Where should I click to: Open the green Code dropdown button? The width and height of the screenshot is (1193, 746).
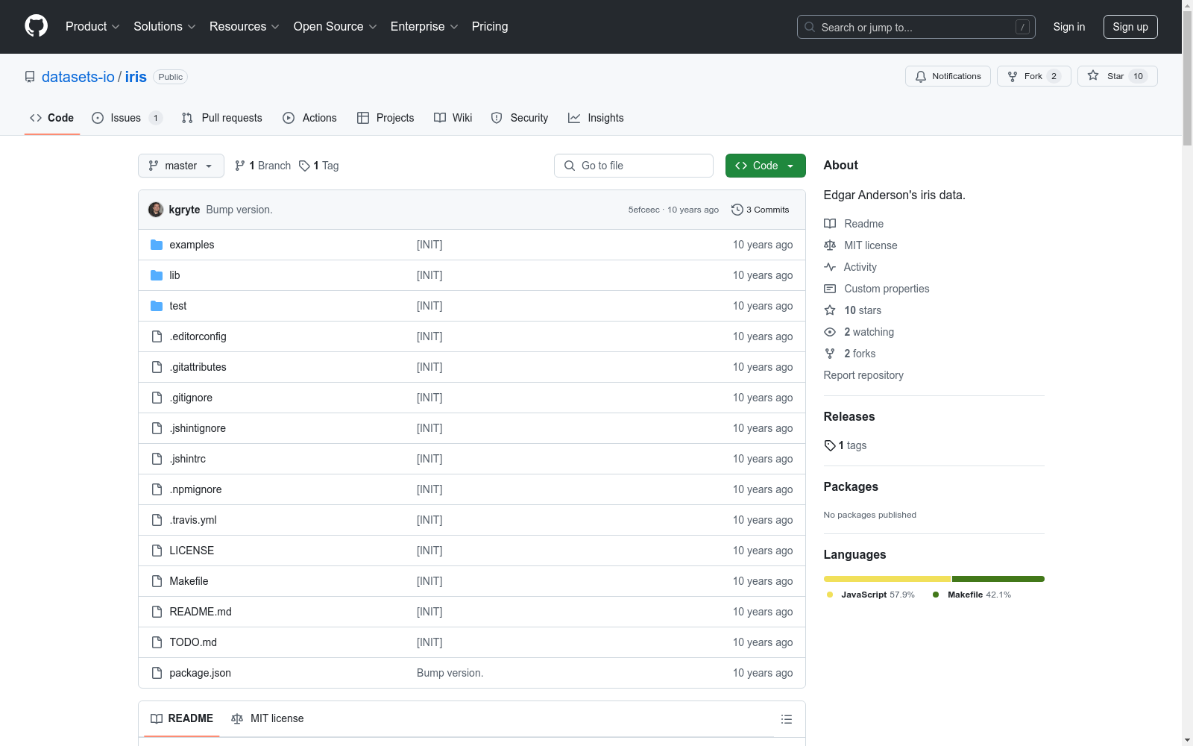tap(765, 166)
